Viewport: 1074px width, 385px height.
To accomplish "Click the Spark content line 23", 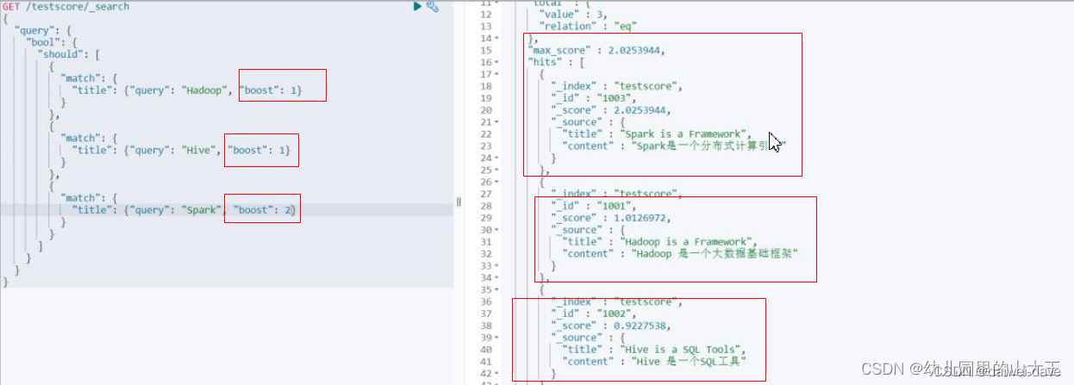I will pos(674,146).
